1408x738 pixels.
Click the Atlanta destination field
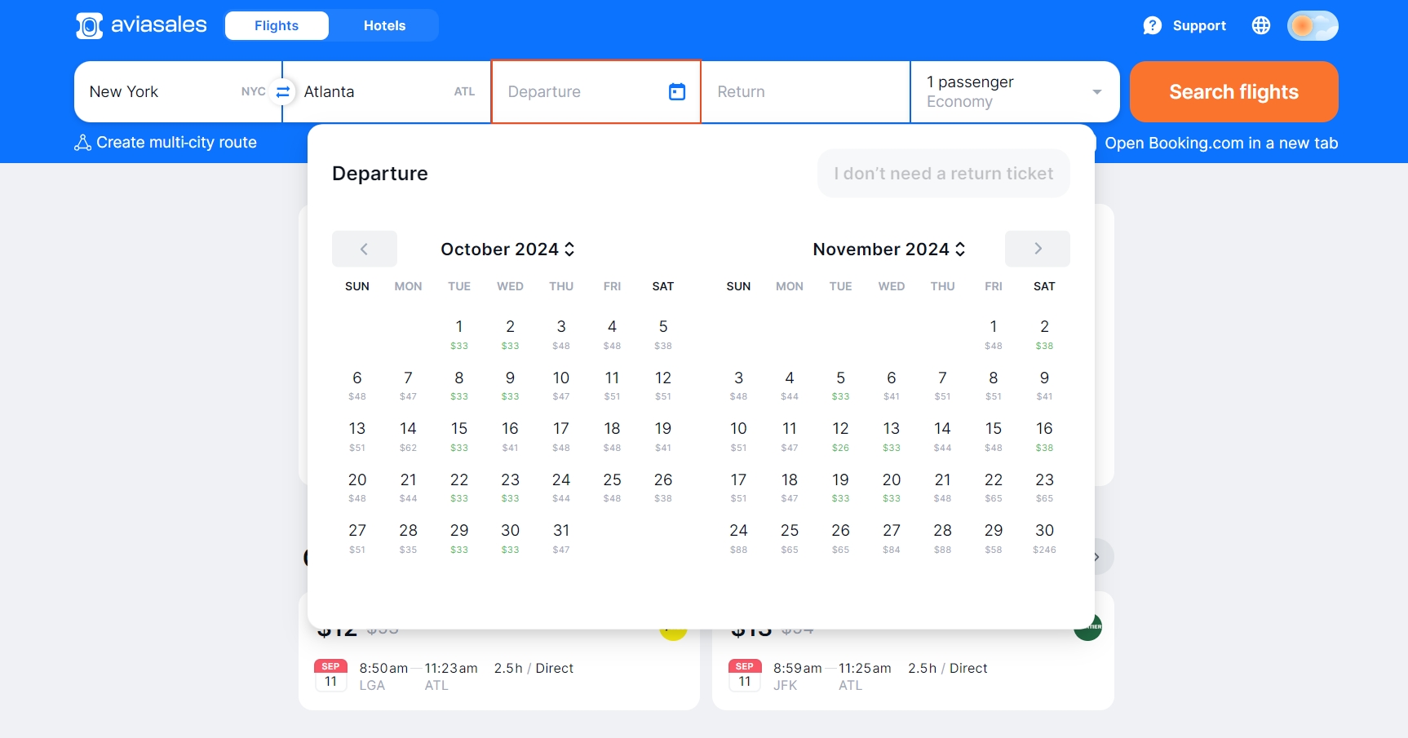click(387, 92)
